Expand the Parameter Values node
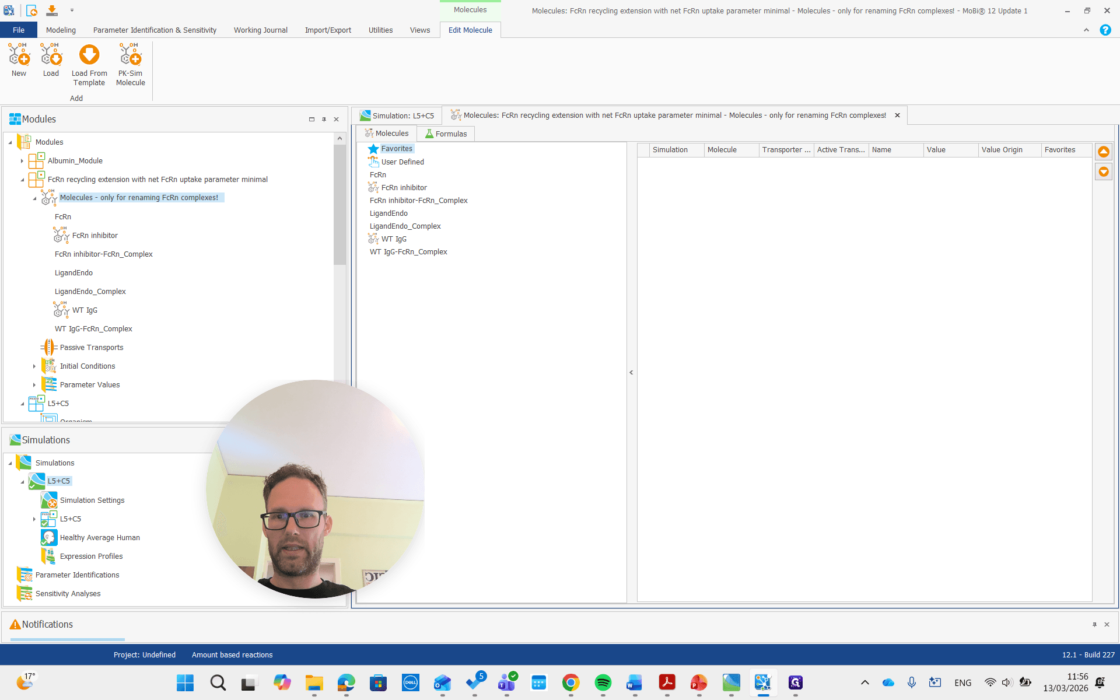Screen dimensions: 1120x700 [x=34, y=385]
